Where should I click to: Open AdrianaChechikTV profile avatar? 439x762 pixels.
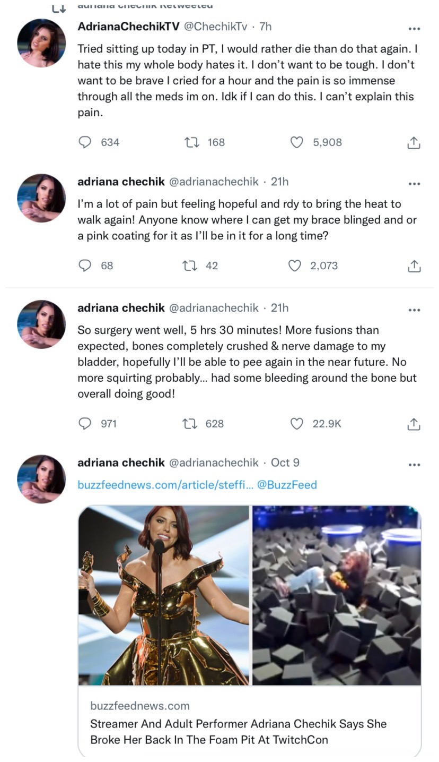click(41, 43)
